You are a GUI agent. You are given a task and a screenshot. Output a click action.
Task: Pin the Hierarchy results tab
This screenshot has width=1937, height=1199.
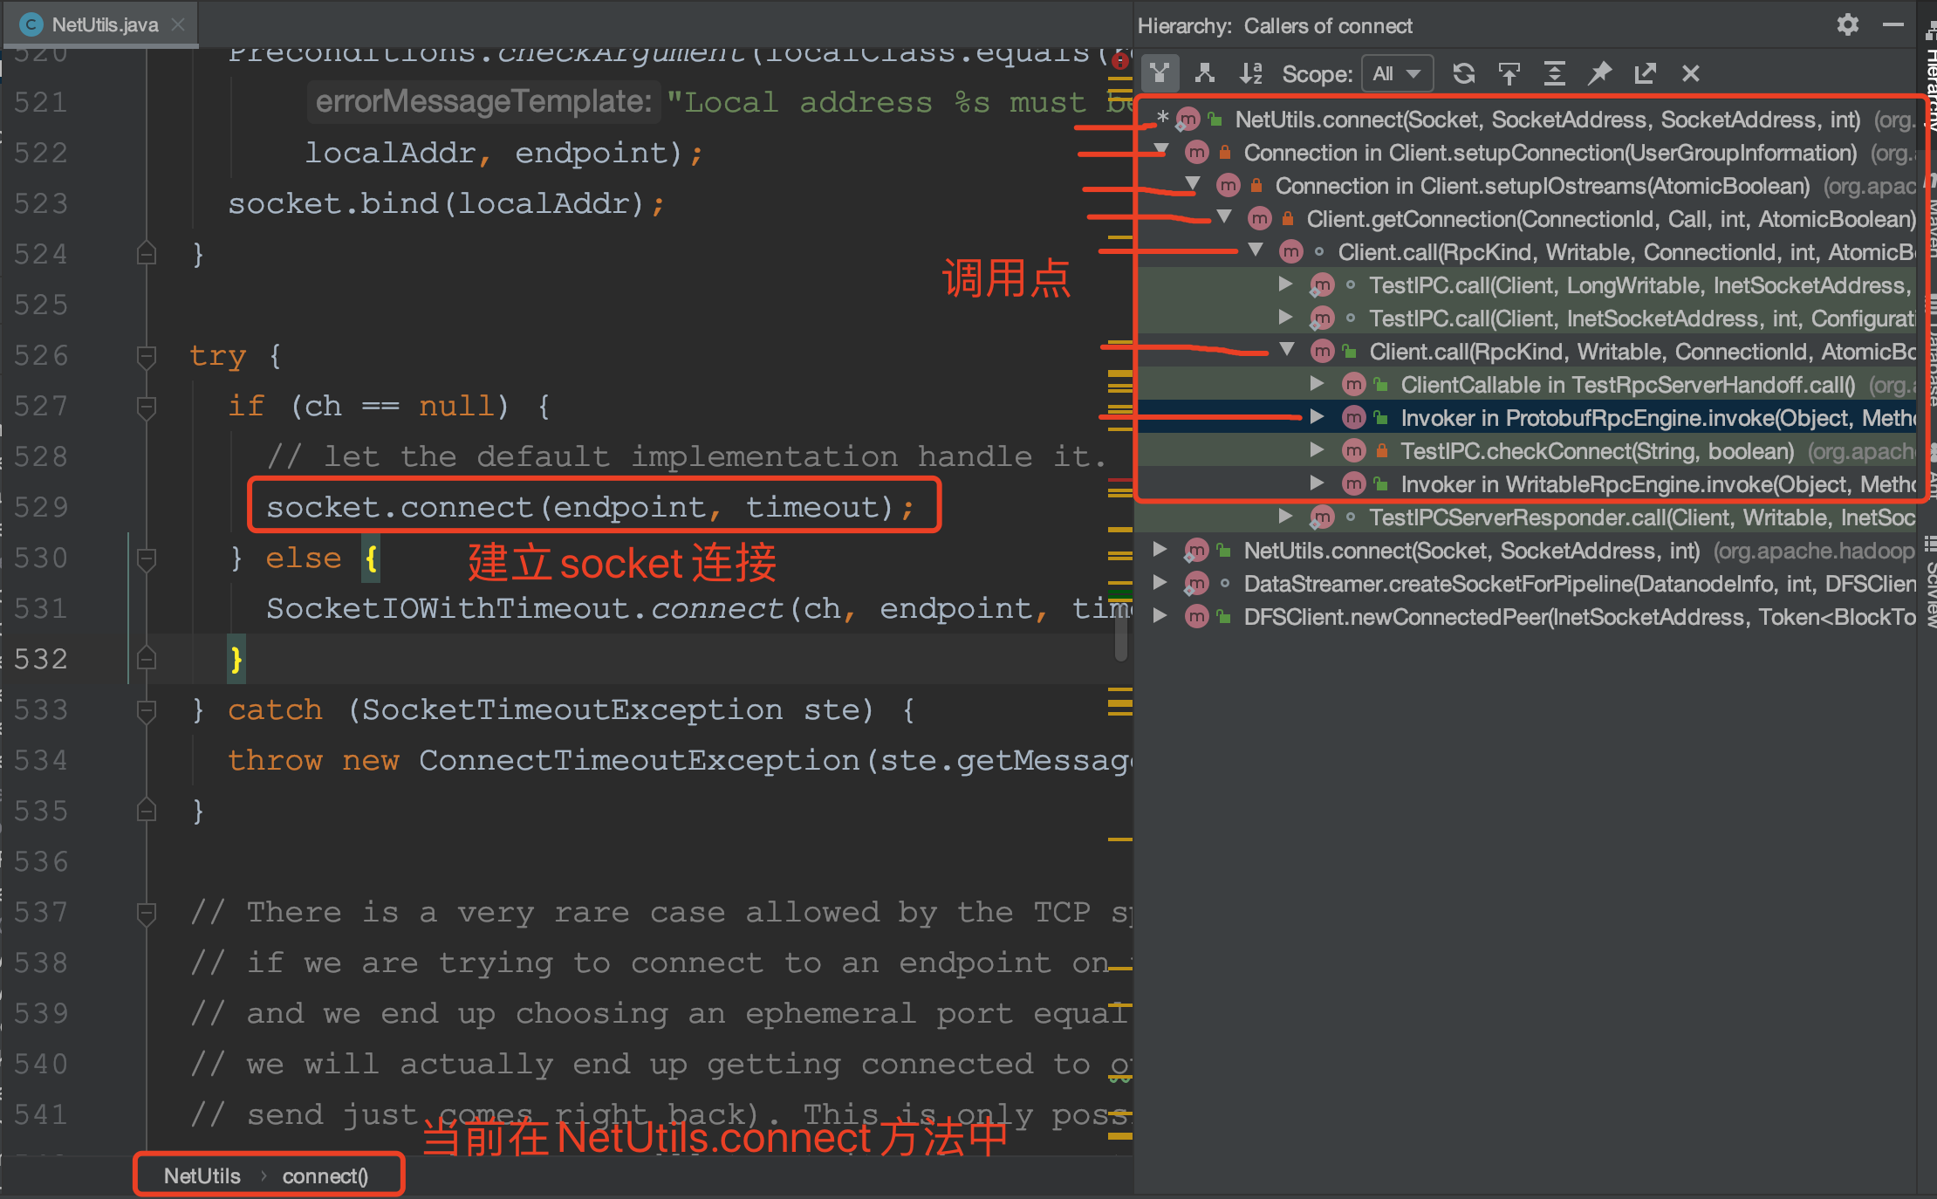point(1601,73)
